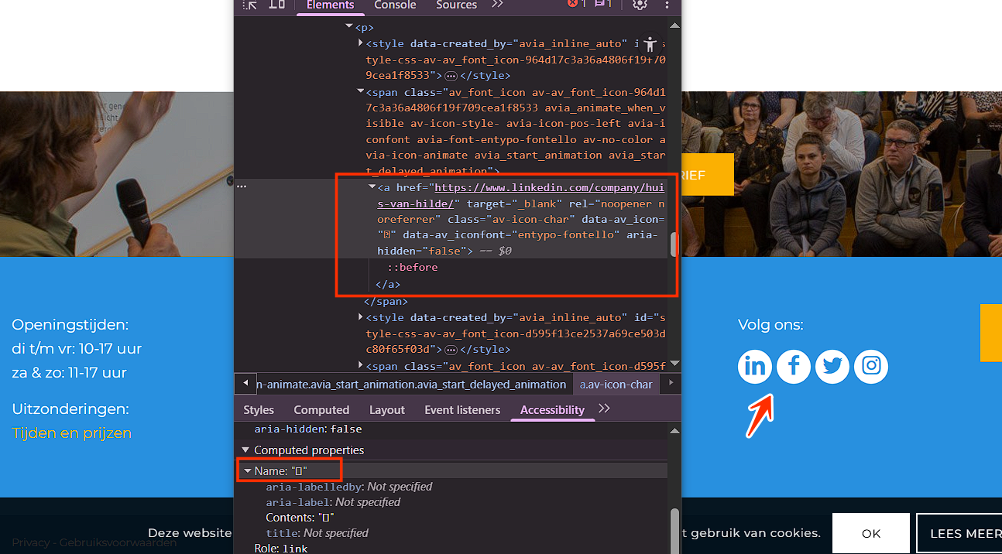Viewport: 1002px width, 554px height.
Task: Activate the inspect element picker icon
Action: click(249, 5)
